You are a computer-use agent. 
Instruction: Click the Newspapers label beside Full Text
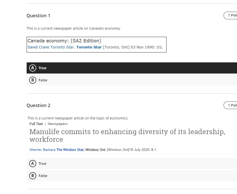58,124
